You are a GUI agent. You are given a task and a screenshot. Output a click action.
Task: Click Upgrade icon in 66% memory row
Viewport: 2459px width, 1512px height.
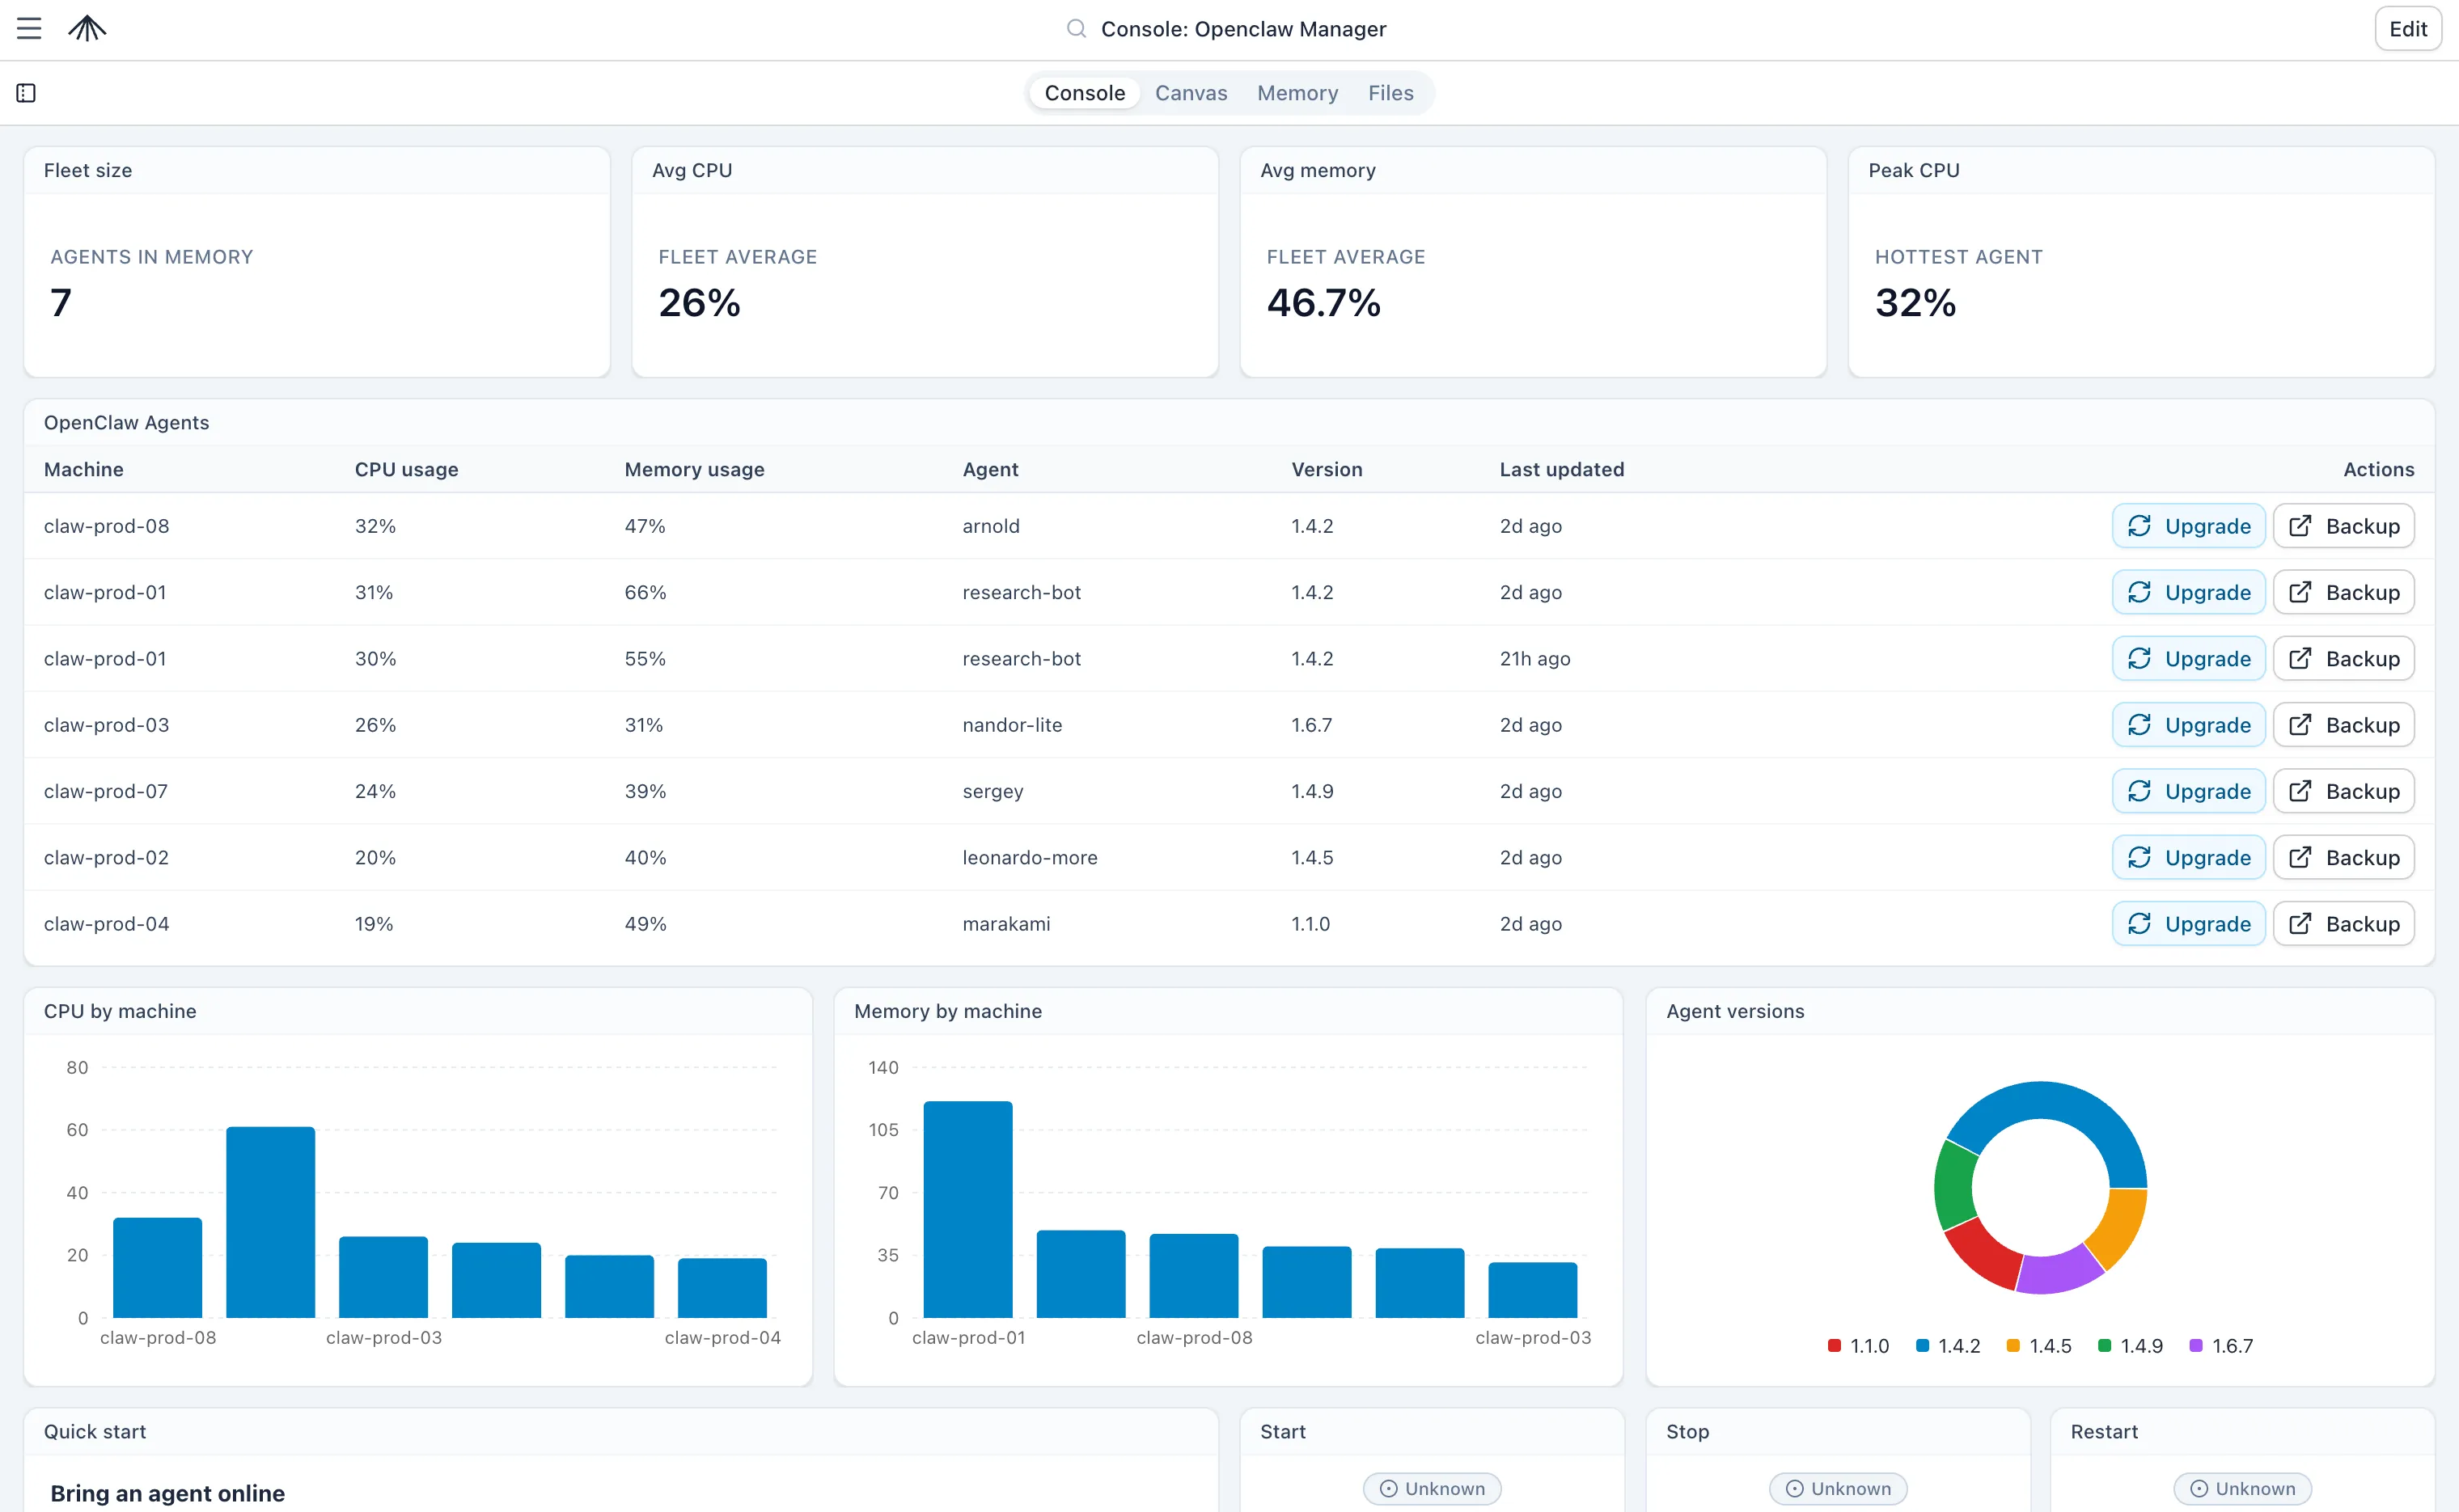pos(2139,592)
